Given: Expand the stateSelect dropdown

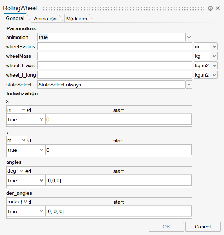Looking at the screenshot, I should click(188, 84).
